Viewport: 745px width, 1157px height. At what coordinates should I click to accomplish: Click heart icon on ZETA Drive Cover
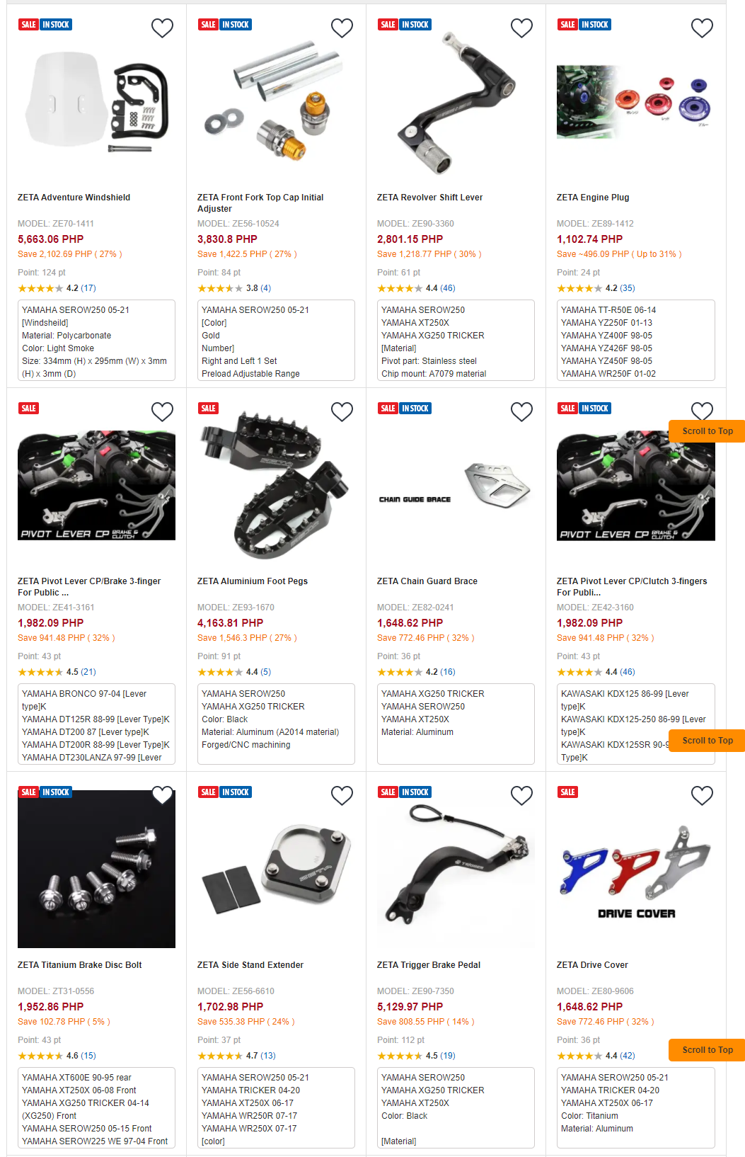pos(702,795)
